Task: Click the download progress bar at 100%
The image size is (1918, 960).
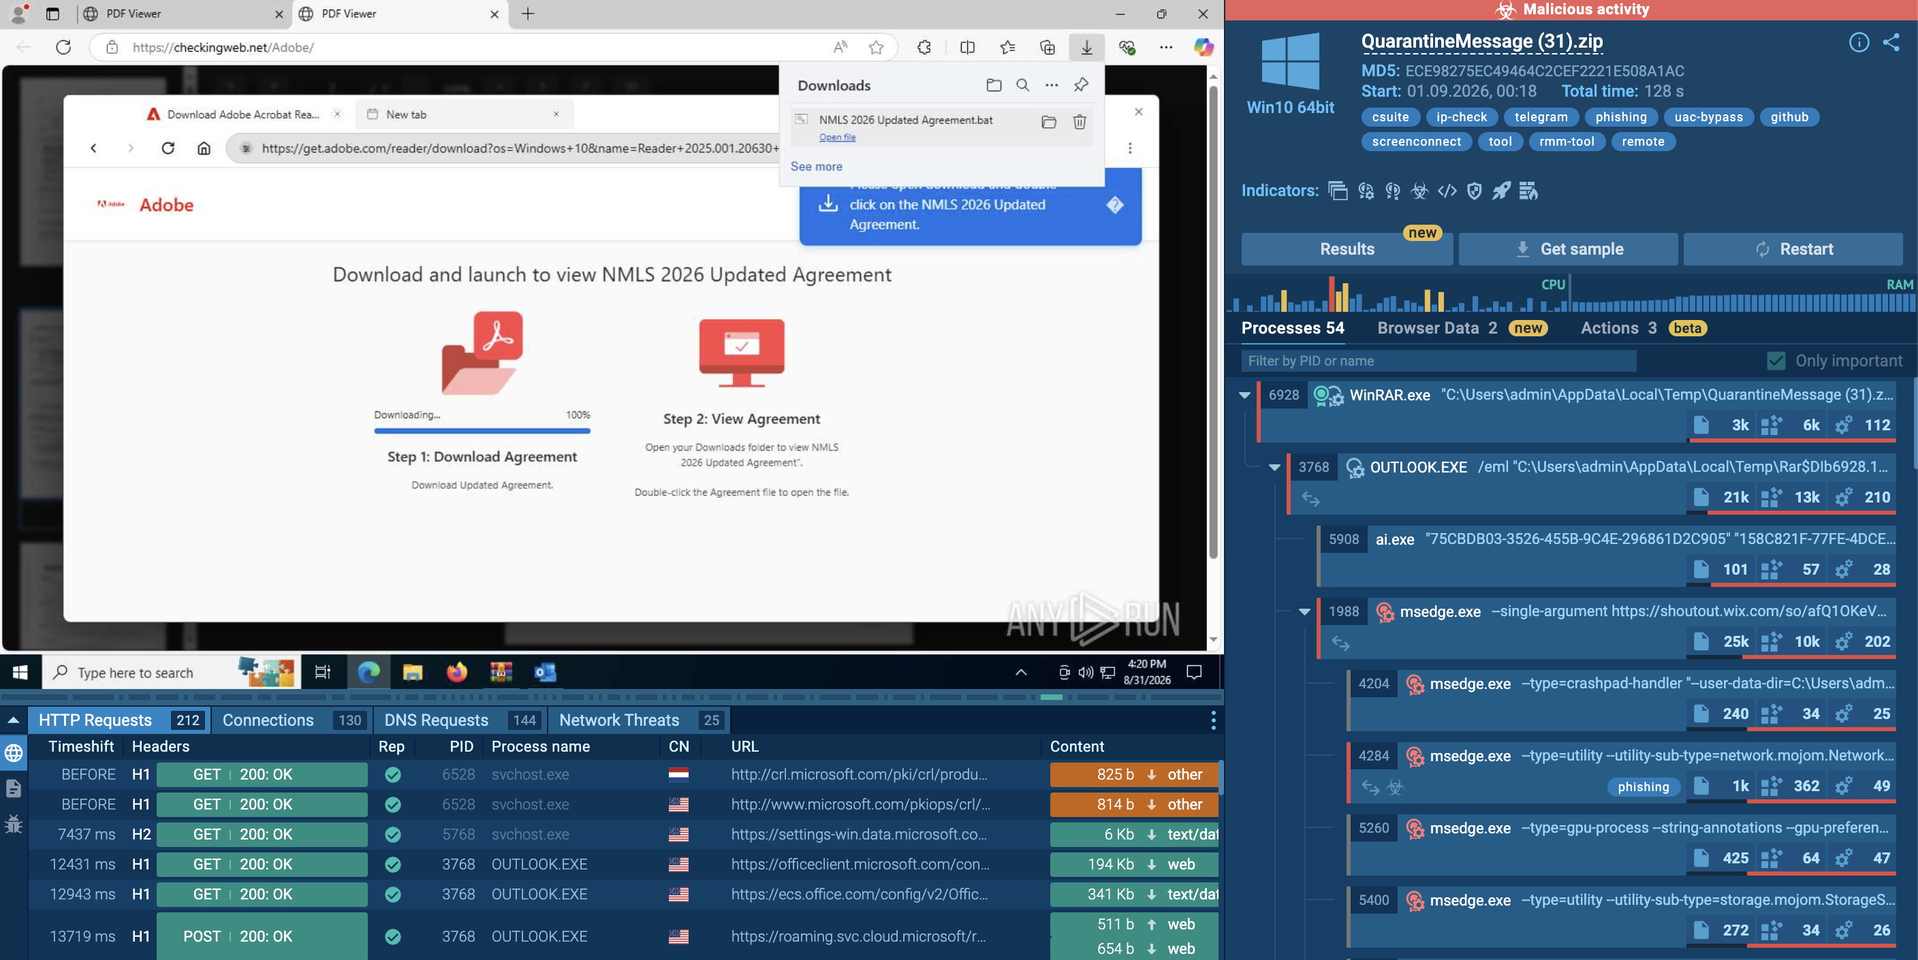Action: click(482, 431)
